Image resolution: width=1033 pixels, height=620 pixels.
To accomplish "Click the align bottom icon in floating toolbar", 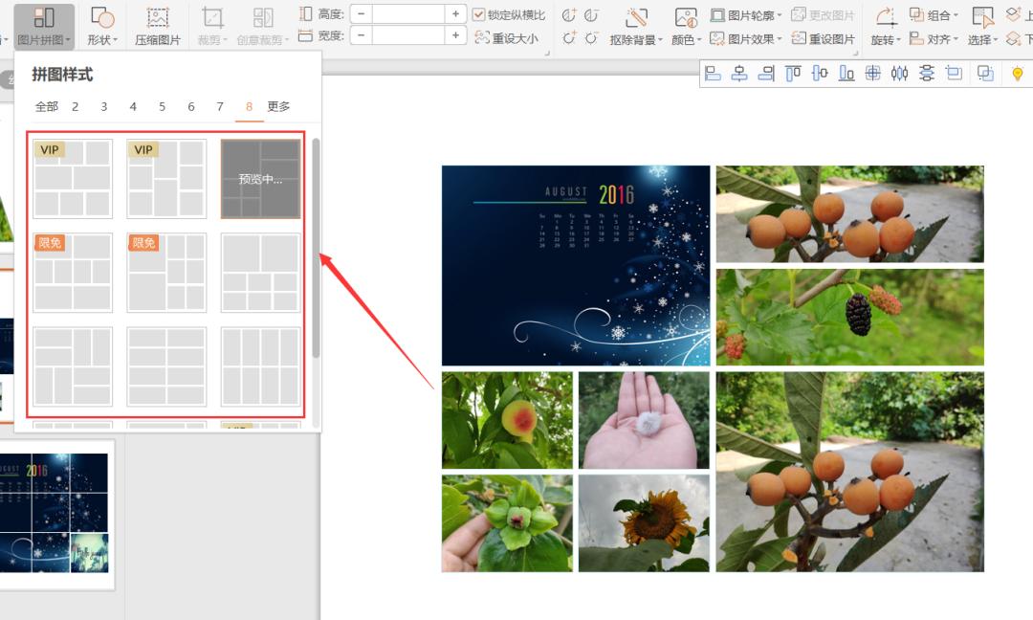I will (846, 74).
